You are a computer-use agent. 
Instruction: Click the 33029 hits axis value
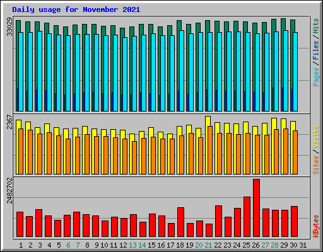point(9,27)
